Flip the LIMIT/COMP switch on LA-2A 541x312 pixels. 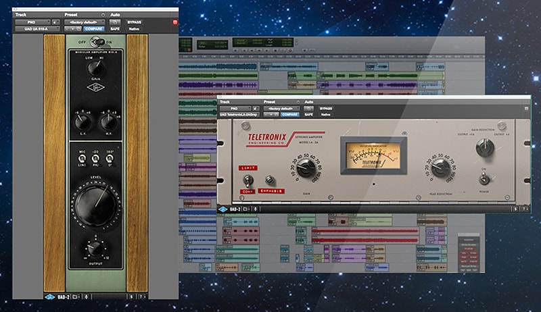(247, 180)
